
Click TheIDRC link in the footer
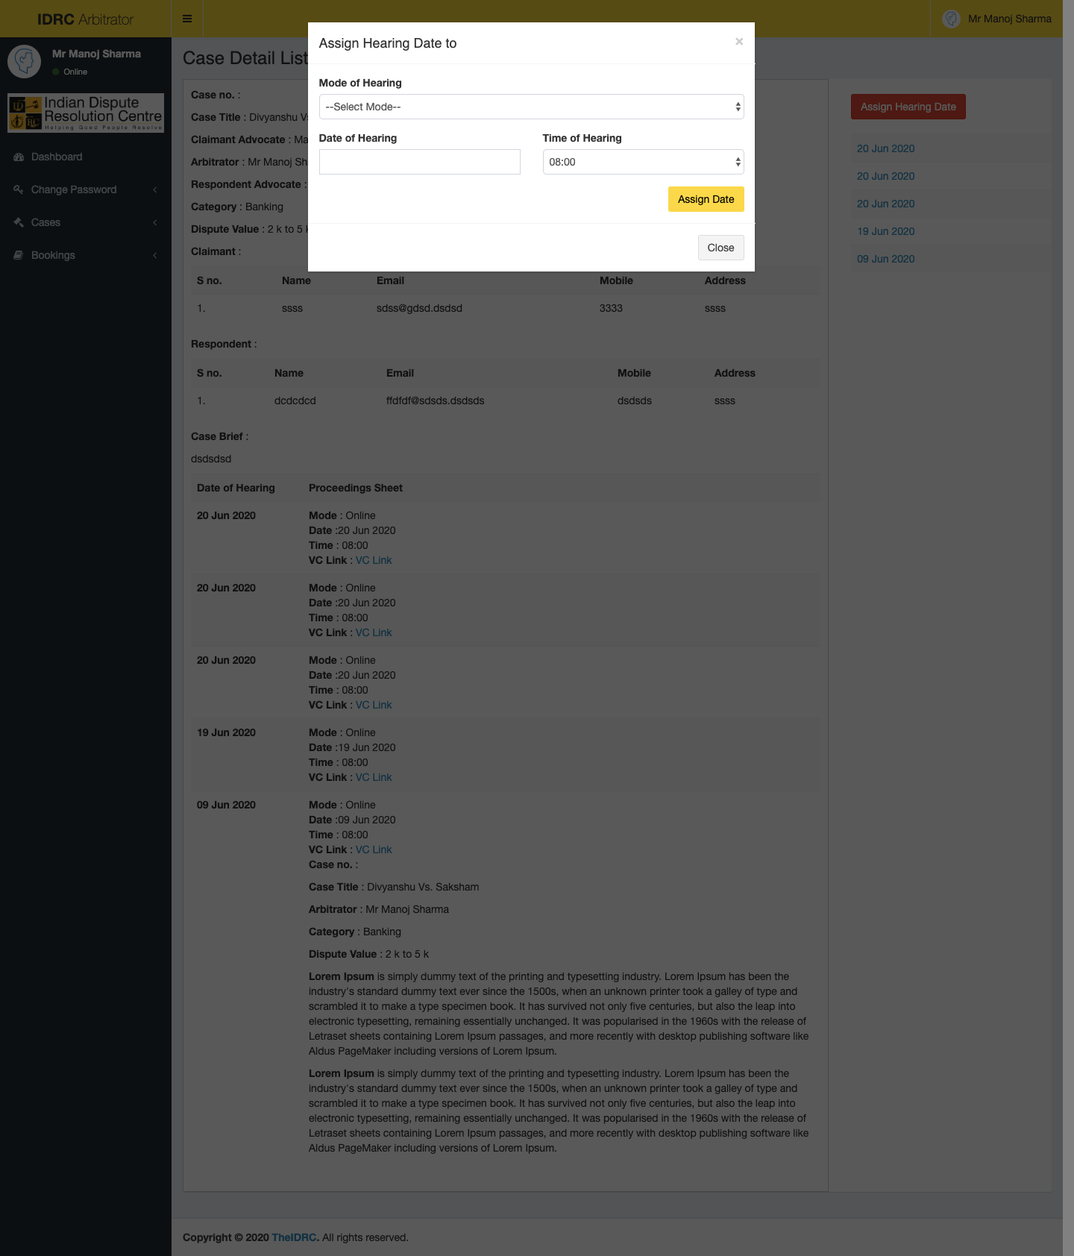pyautogui.click(x=295, y=1237)
